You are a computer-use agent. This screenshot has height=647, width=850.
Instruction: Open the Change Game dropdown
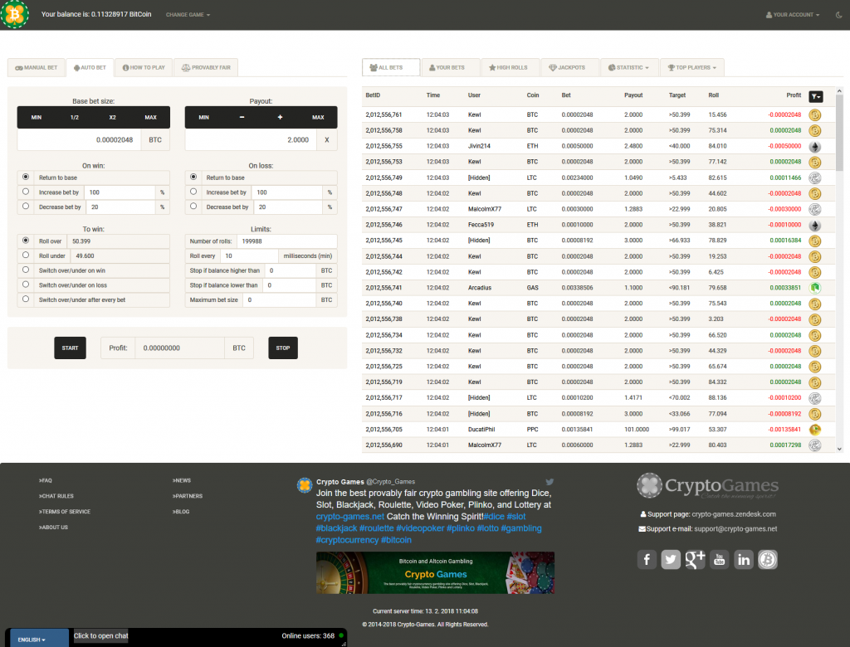(188, 14)
